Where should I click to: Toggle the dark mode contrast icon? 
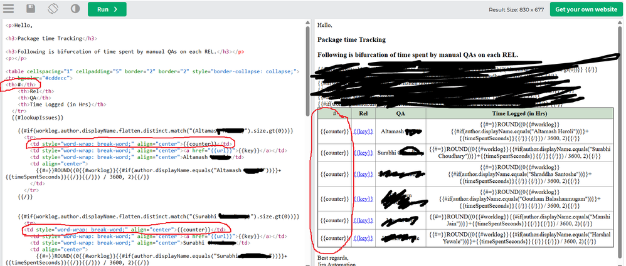click(75, 9)
